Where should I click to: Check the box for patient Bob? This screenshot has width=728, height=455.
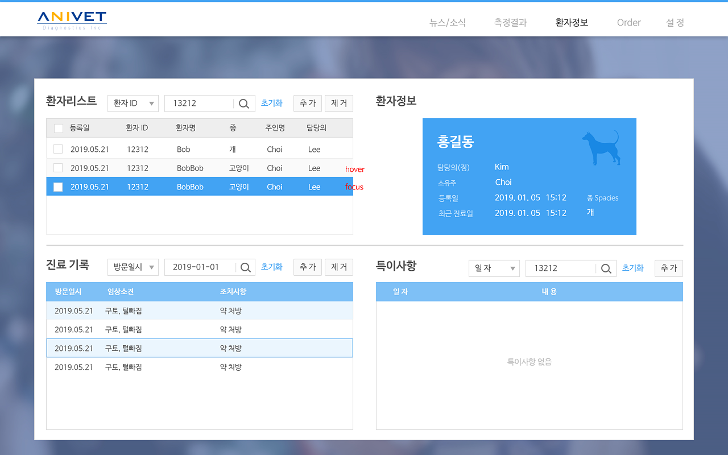click(58, 149)
